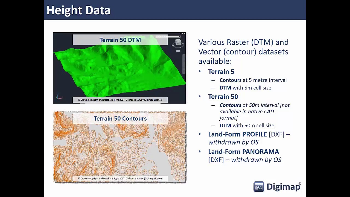Click the 'Terrain 50 DTM' caption label
This screenshot has width=350, height=197.
[120, 40]
